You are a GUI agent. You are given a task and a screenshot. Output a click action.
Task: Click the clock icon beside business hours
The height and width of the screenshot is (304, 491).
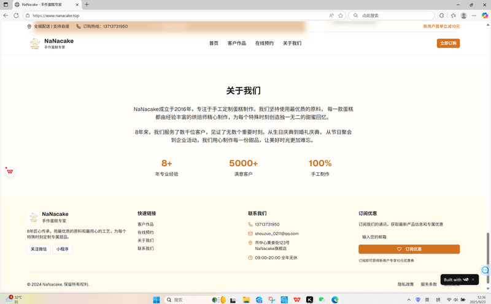(250, 258)
